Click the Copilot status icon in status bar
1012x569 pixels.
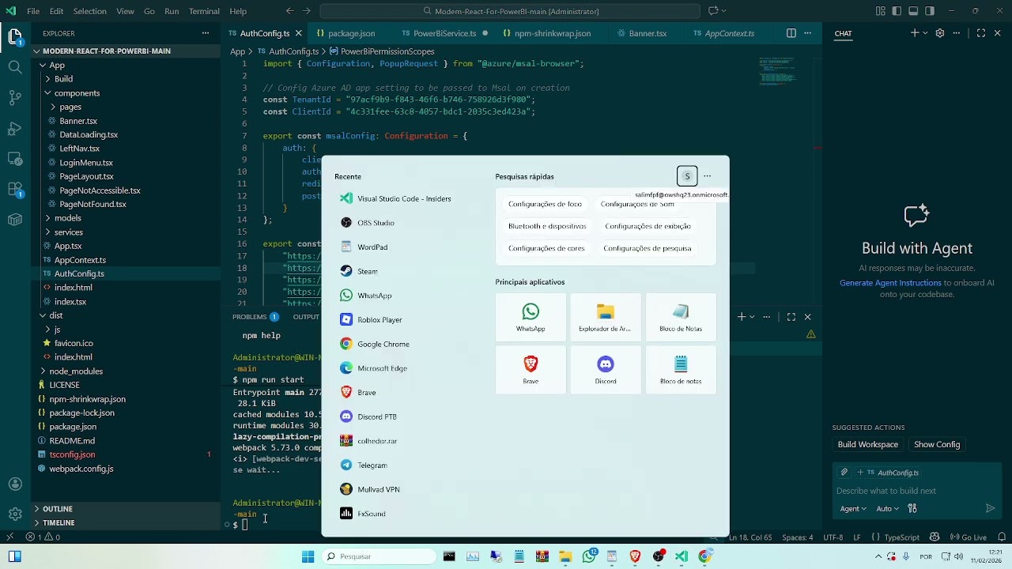(935, 537)
